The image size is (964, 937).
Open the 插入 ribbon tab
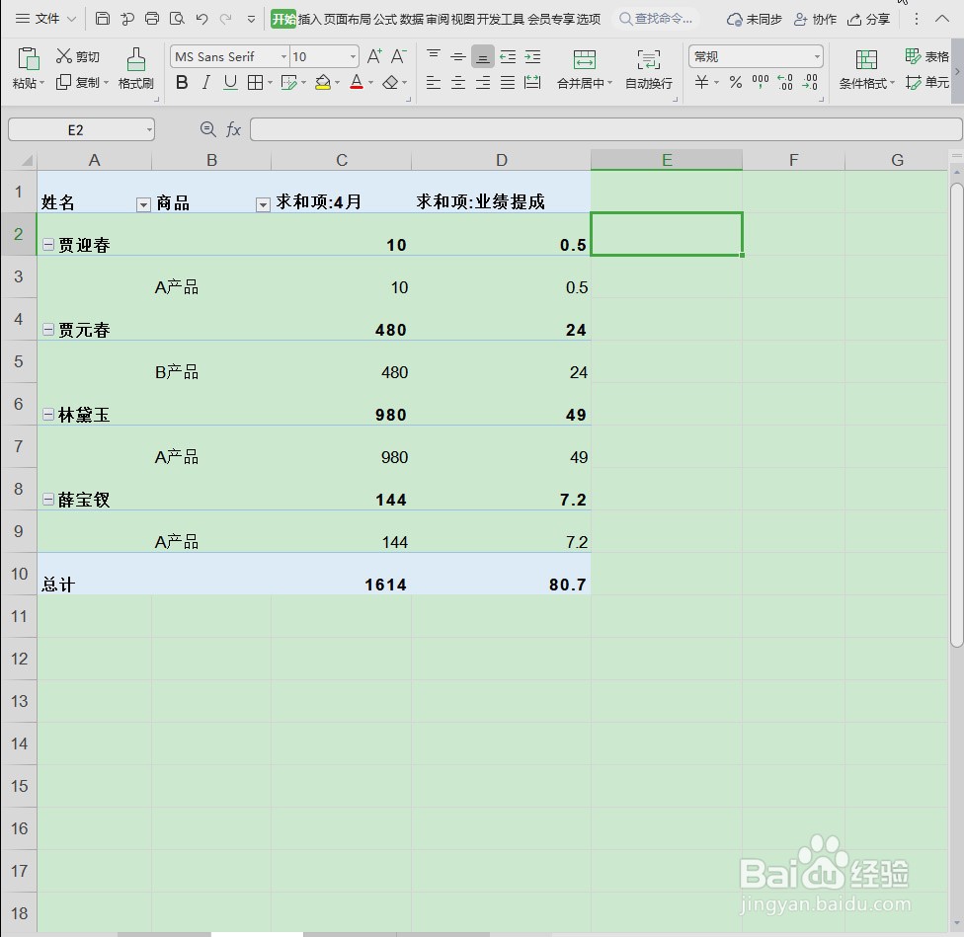[309, 18]
